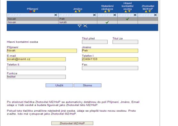Viewport: 178px width, 126px height.
Task: Click the Funkce field containing ředitel
Action: coord(36,77)
